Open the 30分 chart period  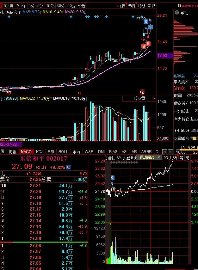click(61, 6)
